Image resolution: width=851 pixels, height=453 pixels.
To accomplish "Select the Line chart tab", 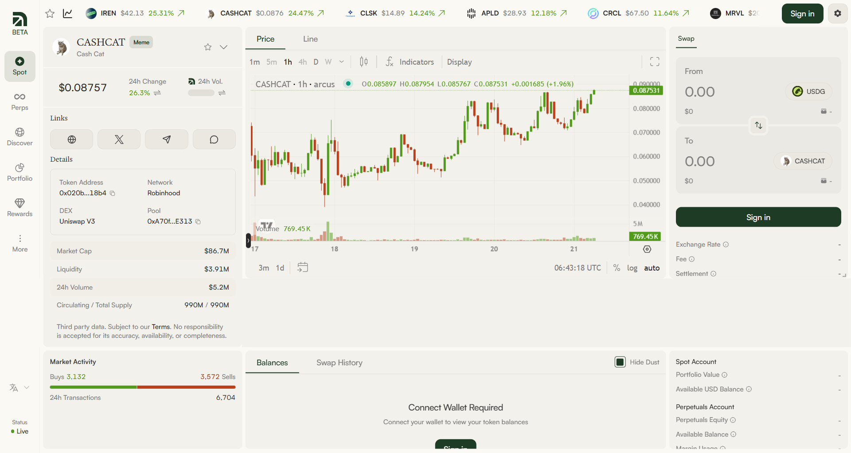I will click(x=310, y=39).
